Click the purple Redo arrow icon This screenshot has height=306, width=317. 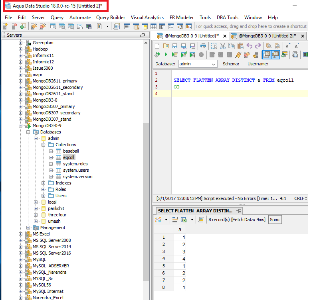(258, 46)
